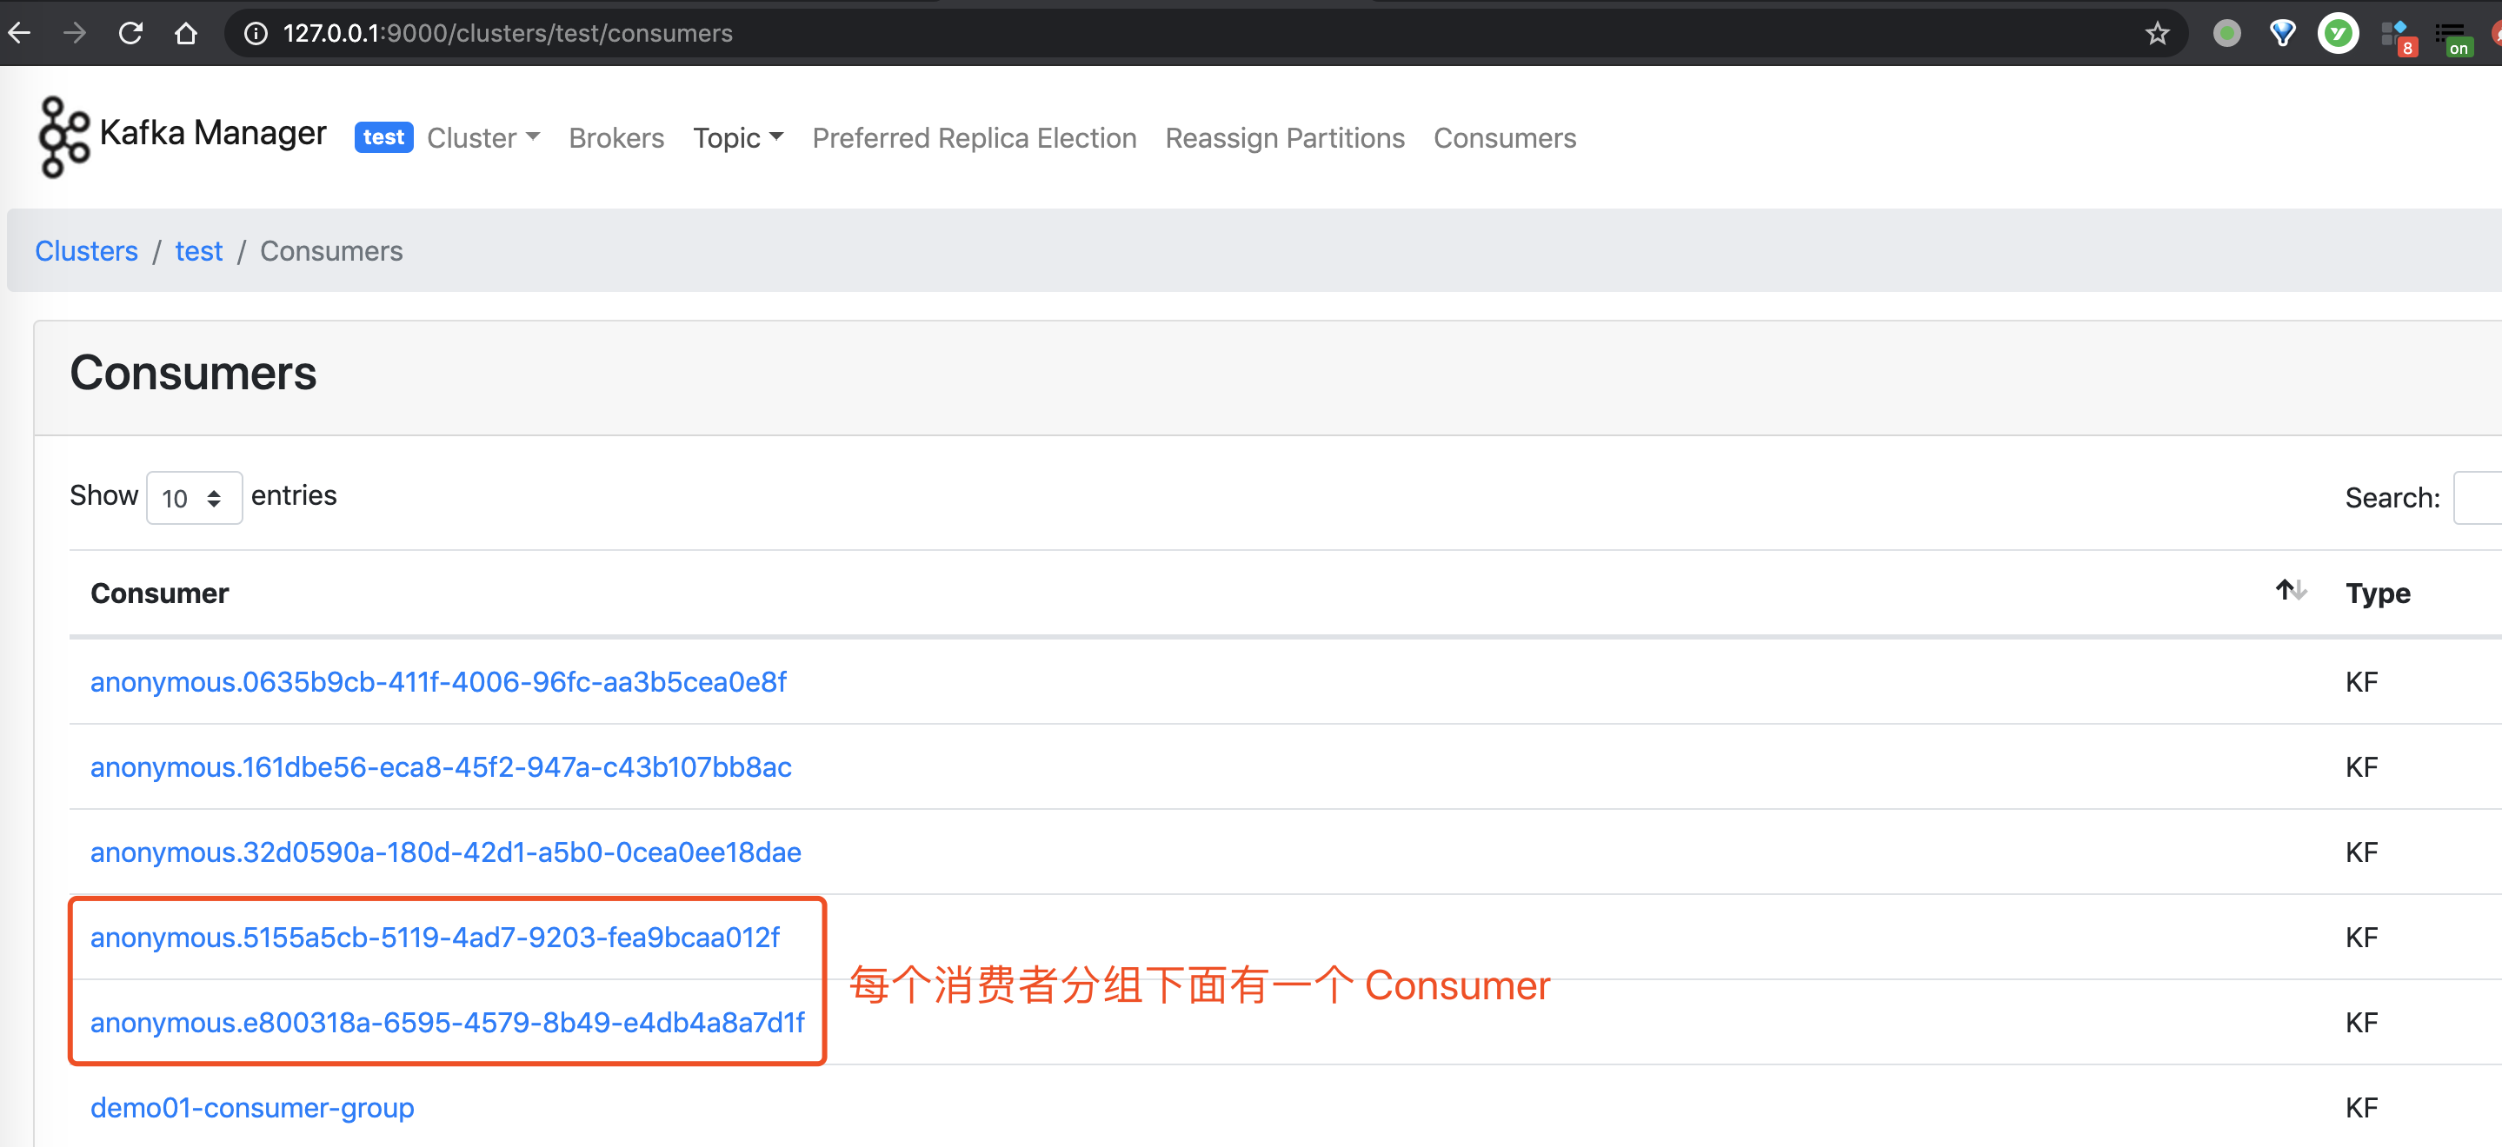The width and height of the screenshot is (2502, 1147).
Task: Open consumer anonymous.32d0590a-180d-42d1-a5b0-0cea0ee18dae
Action: tap(446, 852)
